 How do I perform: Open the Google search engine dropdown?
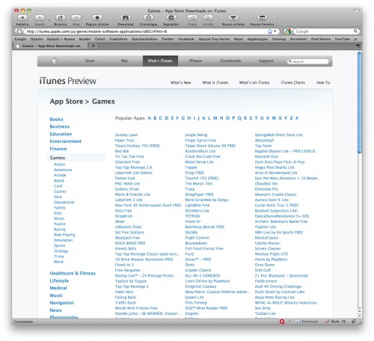pos(289,31)
